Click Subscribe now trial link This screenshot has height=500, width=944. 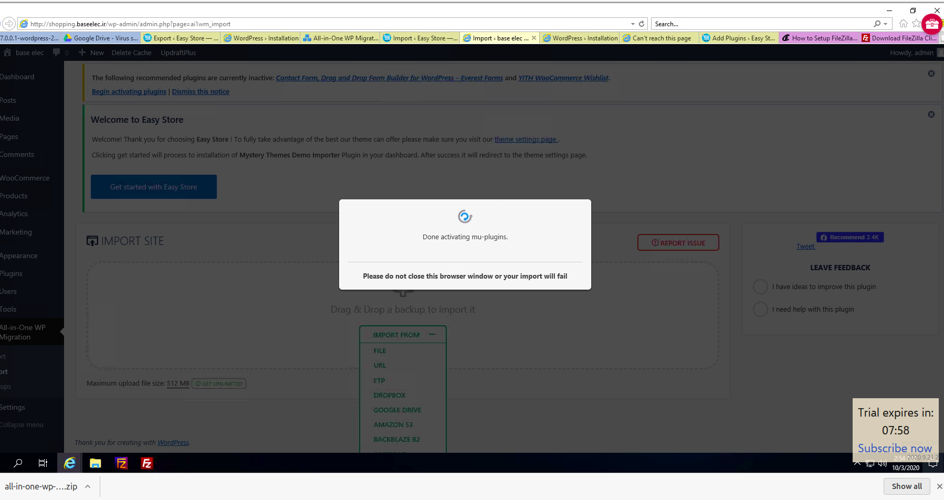[895, 448]
